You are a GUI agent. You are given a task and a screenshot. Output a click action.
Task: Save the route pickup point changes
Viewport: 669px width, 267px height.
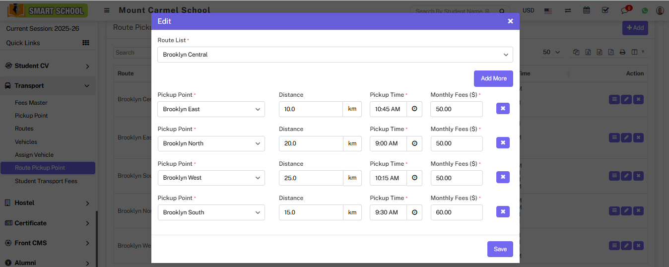[x=500, y=249]
